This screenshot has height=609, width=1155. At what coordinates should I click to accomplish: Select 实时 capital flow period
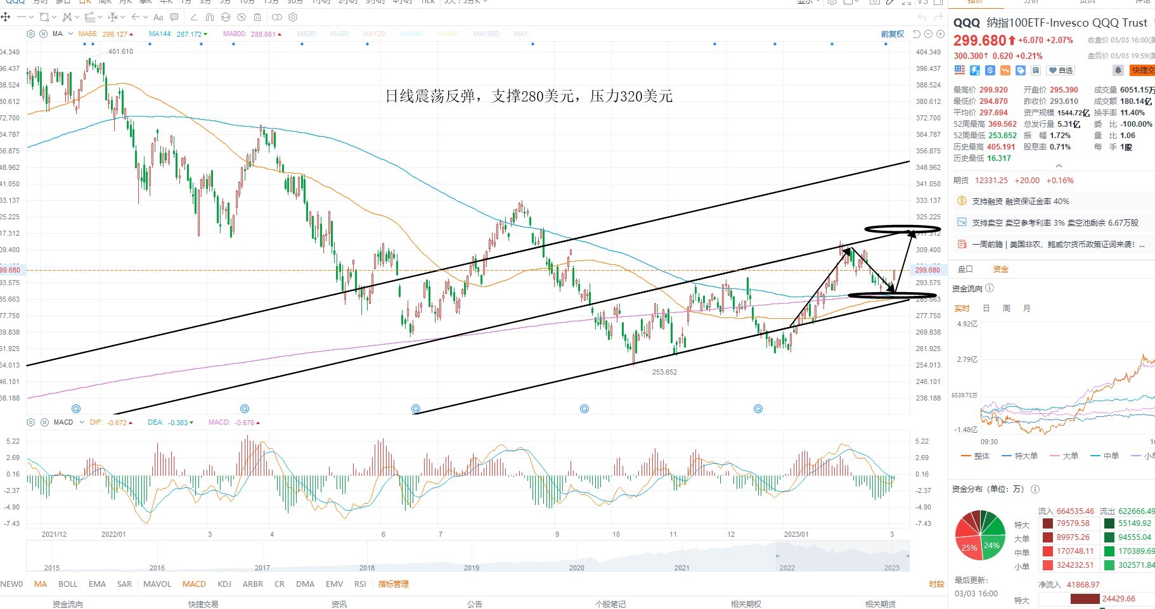(x=962, y=309)
